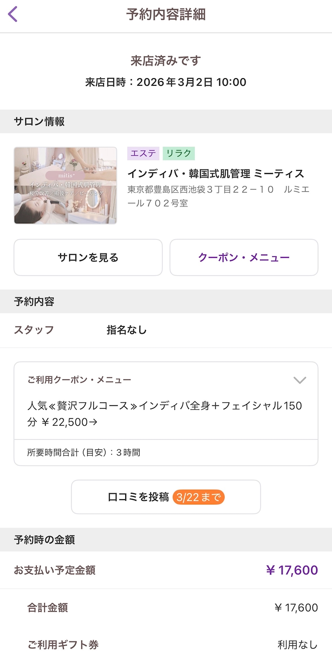Tap the 指名なし staff value
This screenshot has width=332, height=670.
pyautogui.click(x=126, y=330)
